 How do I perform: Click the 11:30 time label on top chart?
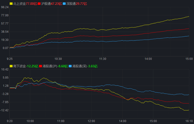tap(103, 59)
